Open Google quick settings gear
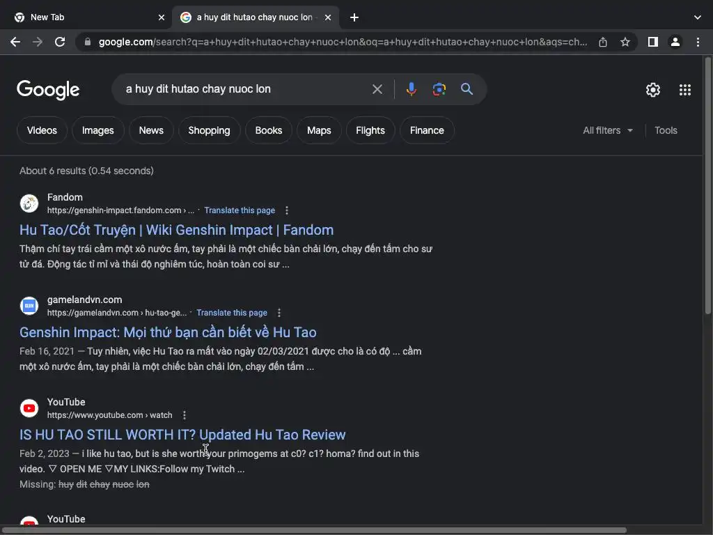The height and width of the screenshot is (535, 713). pos(653,90)
